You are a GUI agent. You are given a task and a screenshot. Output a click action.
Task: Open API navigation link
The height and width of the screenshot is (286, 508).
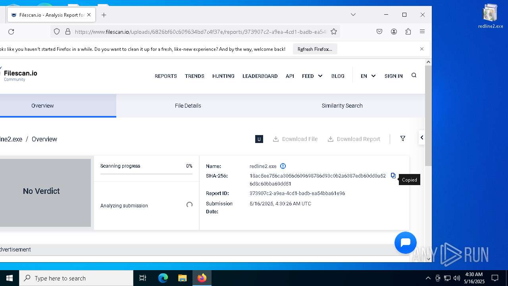pyautogui.click(x=290, y=76)
